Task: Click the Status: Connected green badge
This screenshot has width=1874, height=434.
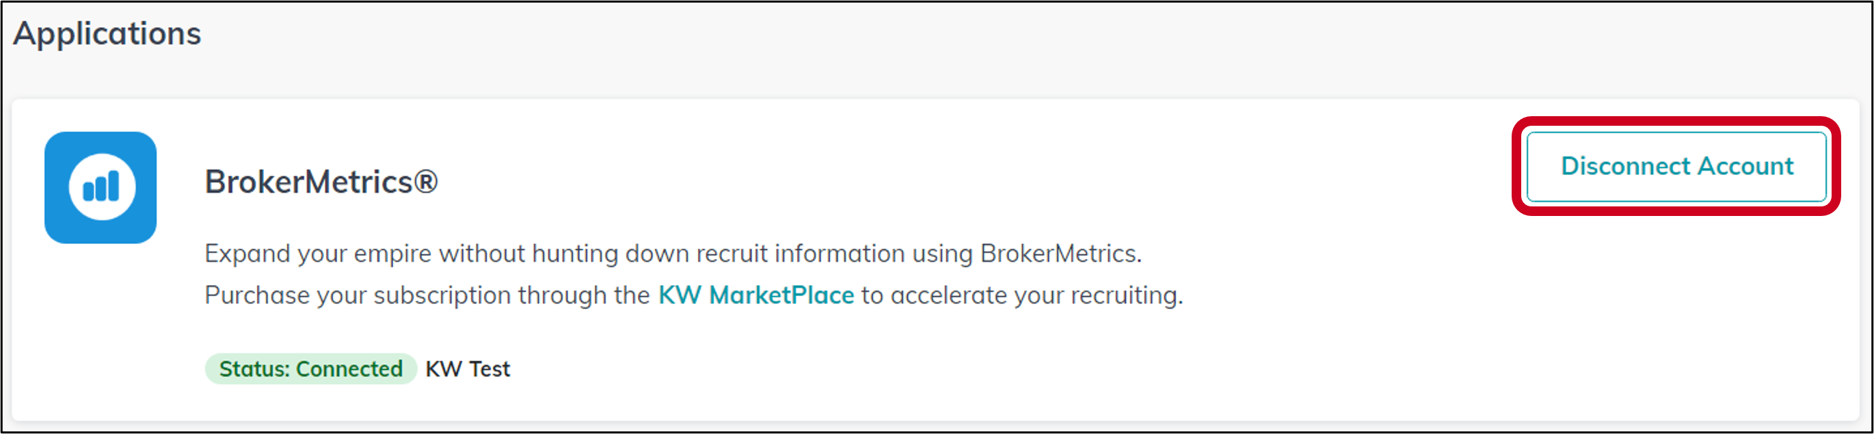Action: pos(310,368)
